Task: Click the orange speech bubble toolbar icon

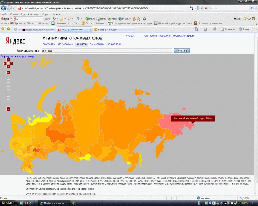Action: pyautogui.click(x=69, y=19)
